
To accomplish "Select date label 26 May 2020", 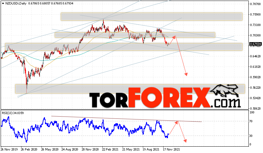I will pyautogui.click(x=49, y=149).
